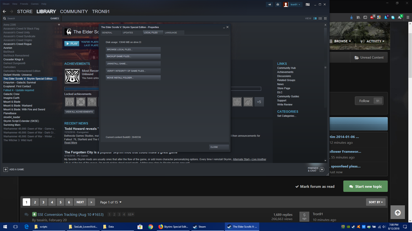
Task: Open the Page 1 of 15 dropdown
Action: [x=110, y=202]
